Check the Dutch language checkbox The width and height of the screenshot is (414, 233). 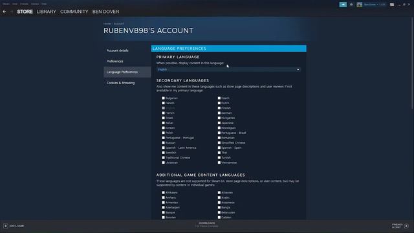pos(219,103)
